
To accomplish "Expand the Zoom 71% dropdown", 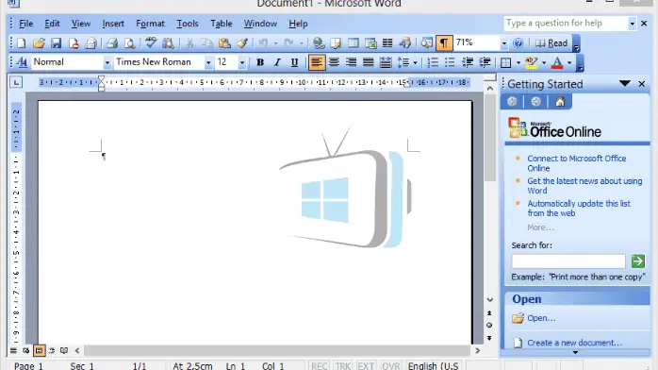I will click(504, 42).
